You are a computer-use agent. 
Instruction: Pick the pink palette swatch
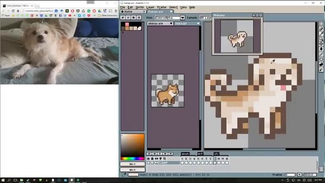point(127,24)
